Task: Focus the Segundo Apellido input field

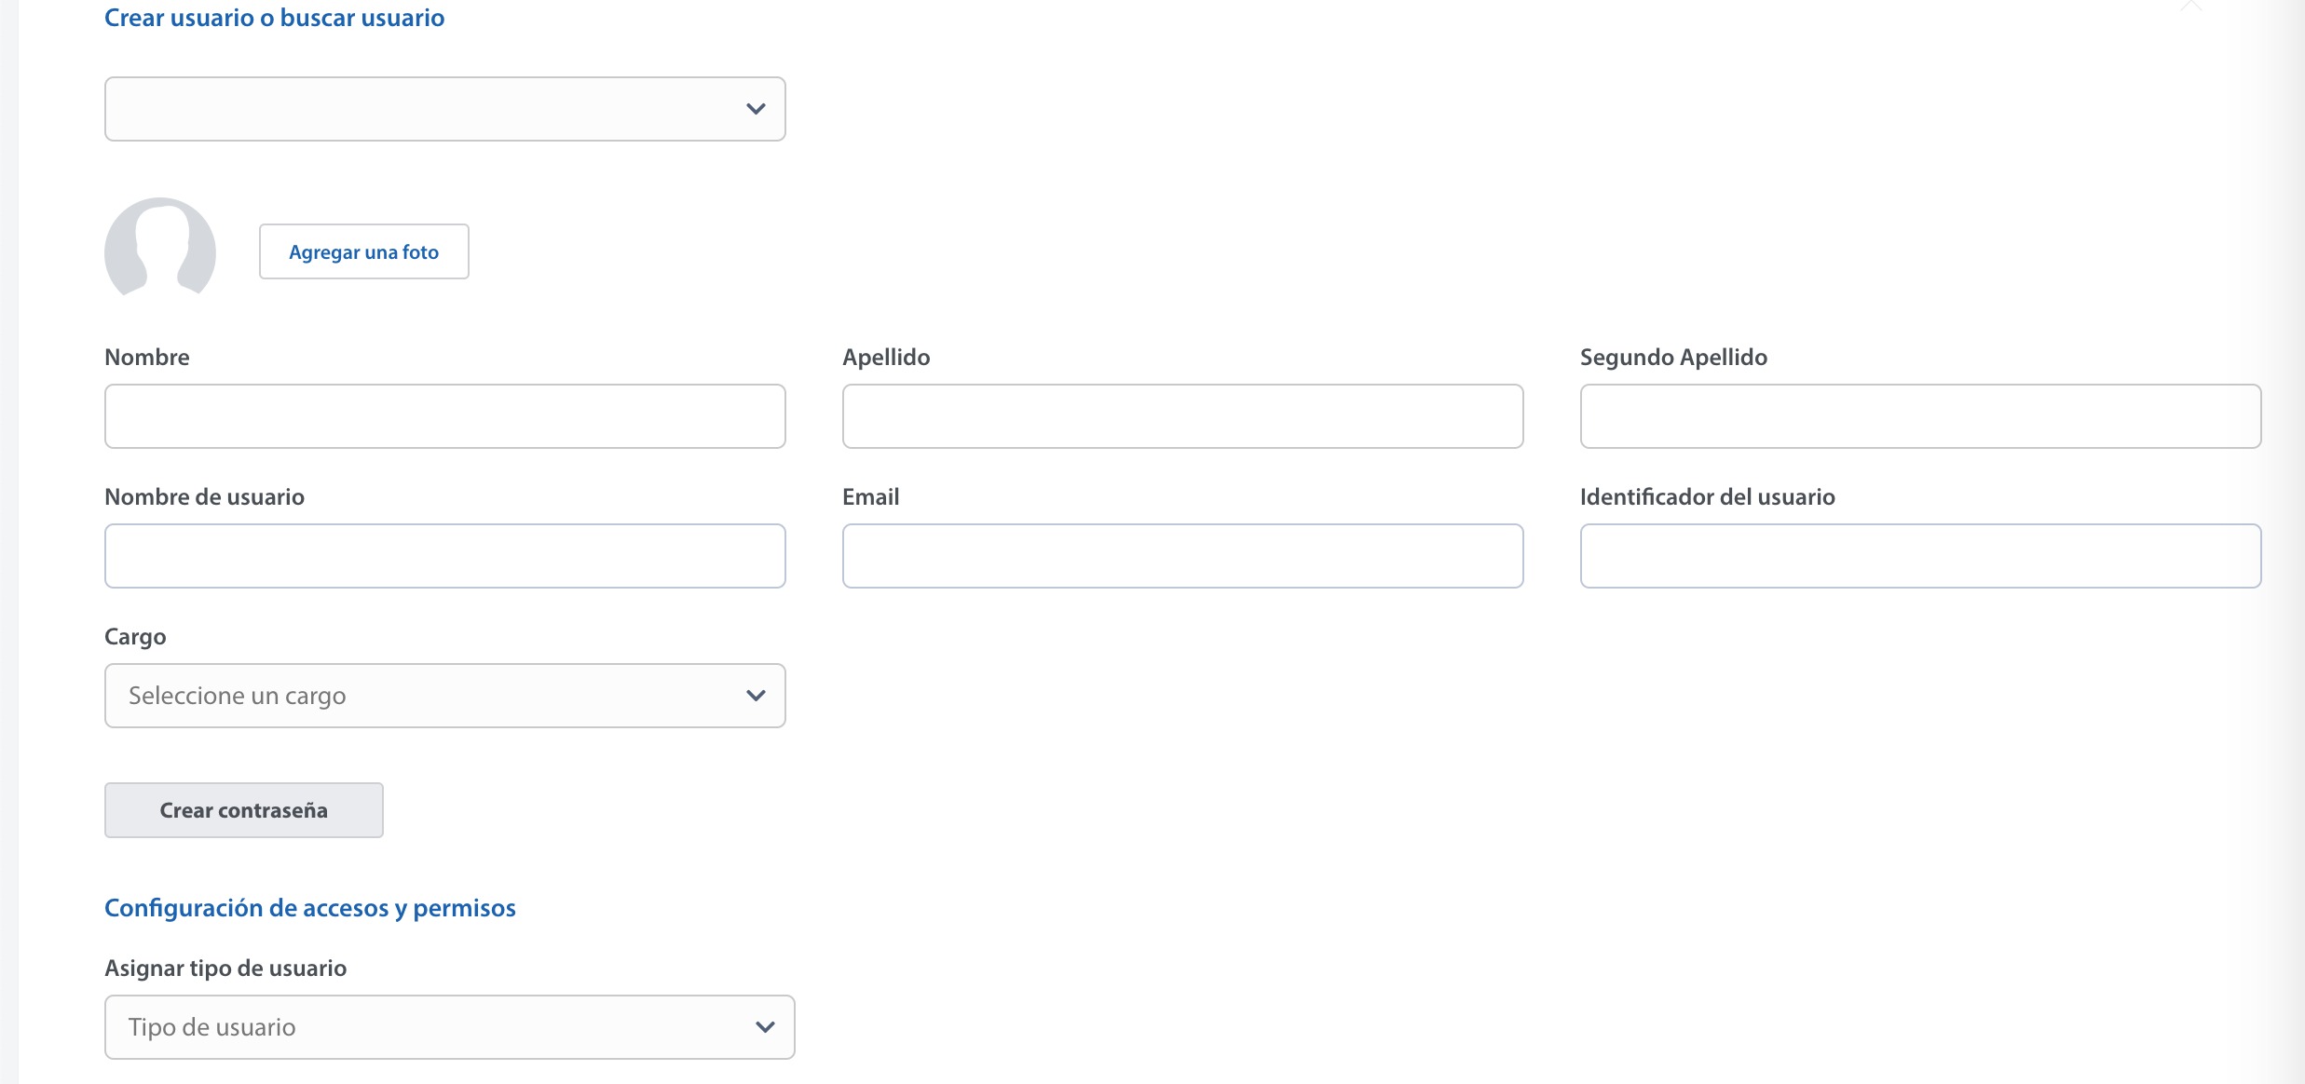Action: (x=1920, y=416)
